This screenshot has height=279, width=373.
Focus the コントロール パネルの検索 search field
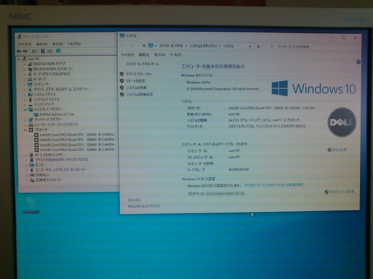[x=312, y=46]
